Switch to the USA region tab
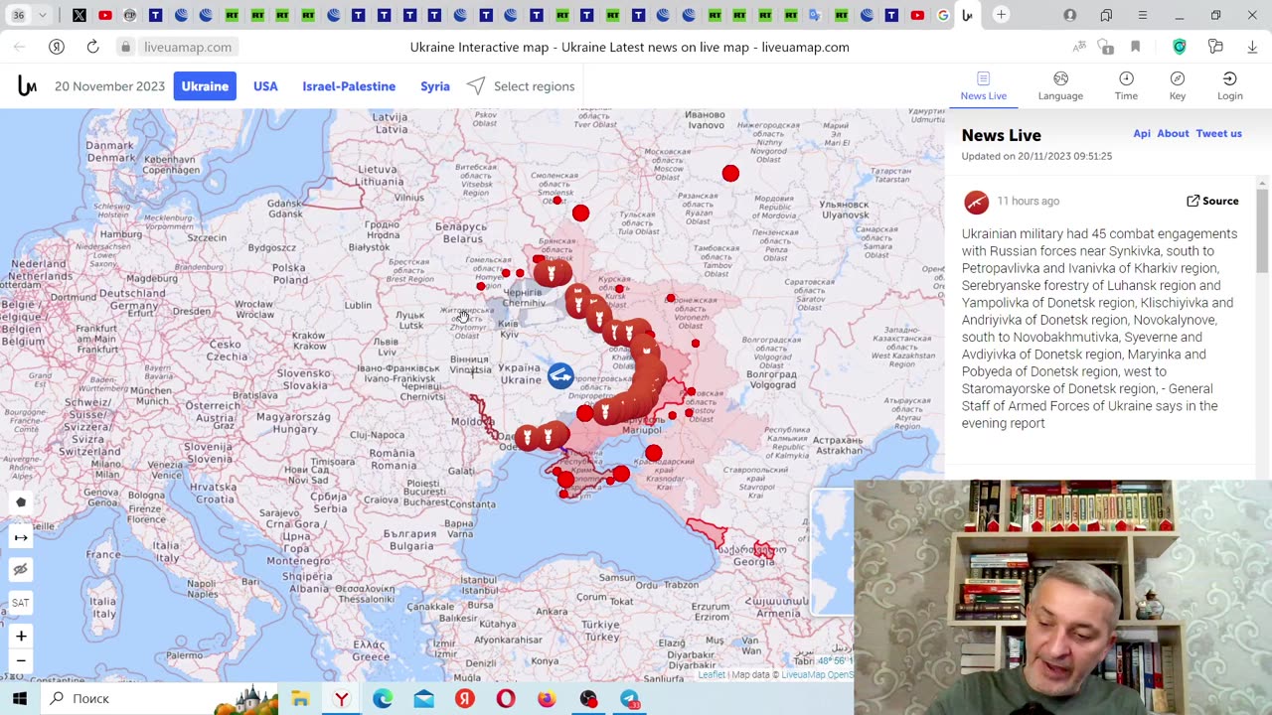The image size is (1272, 715). click(265, 86)
